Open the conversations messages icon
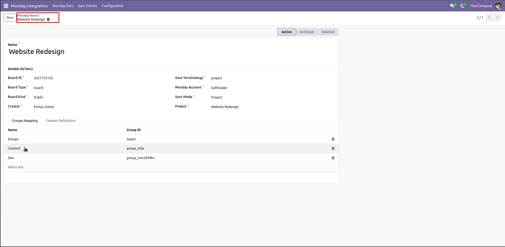Image resolution: width=505 pixels, height=247 pixels. [x=452, y=6]
